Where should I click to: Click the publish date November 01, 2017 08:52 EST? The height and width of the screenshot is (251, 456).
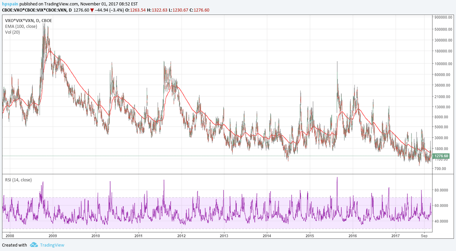click(109, 4)
